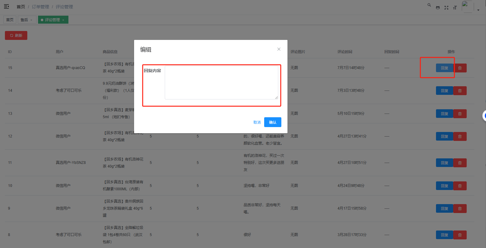Switch to the 售后 tab
Screen dimensions: 486x248
[x=24, y=20]
